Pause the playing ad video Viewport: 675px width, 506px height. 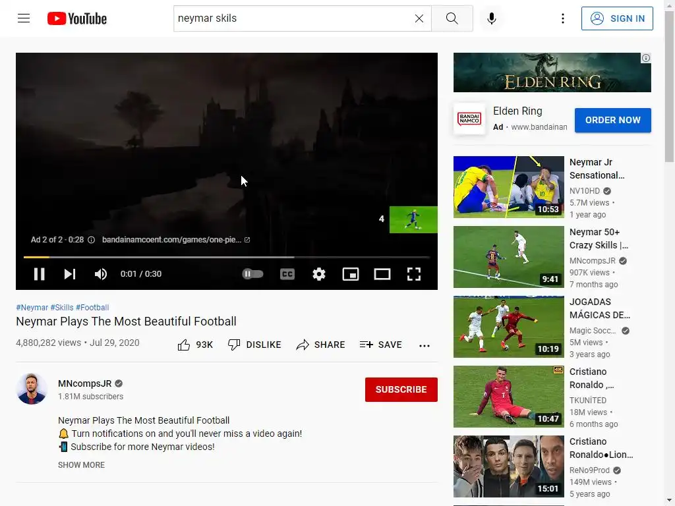(39, 274)
